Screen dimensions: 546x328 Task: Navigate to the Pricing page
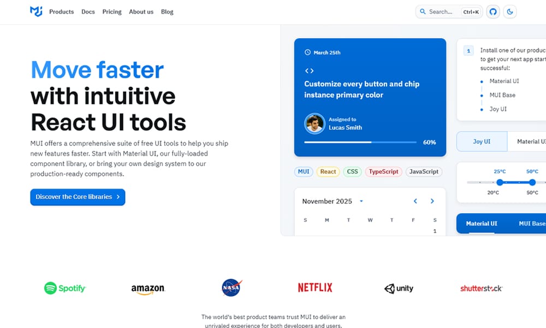coord(112,11)
